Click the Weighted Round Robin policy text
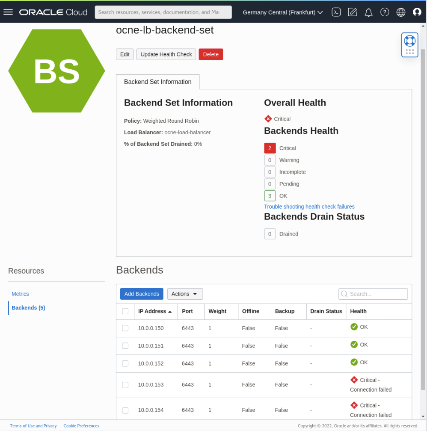The image size is (427, 431). click(171, 121)
